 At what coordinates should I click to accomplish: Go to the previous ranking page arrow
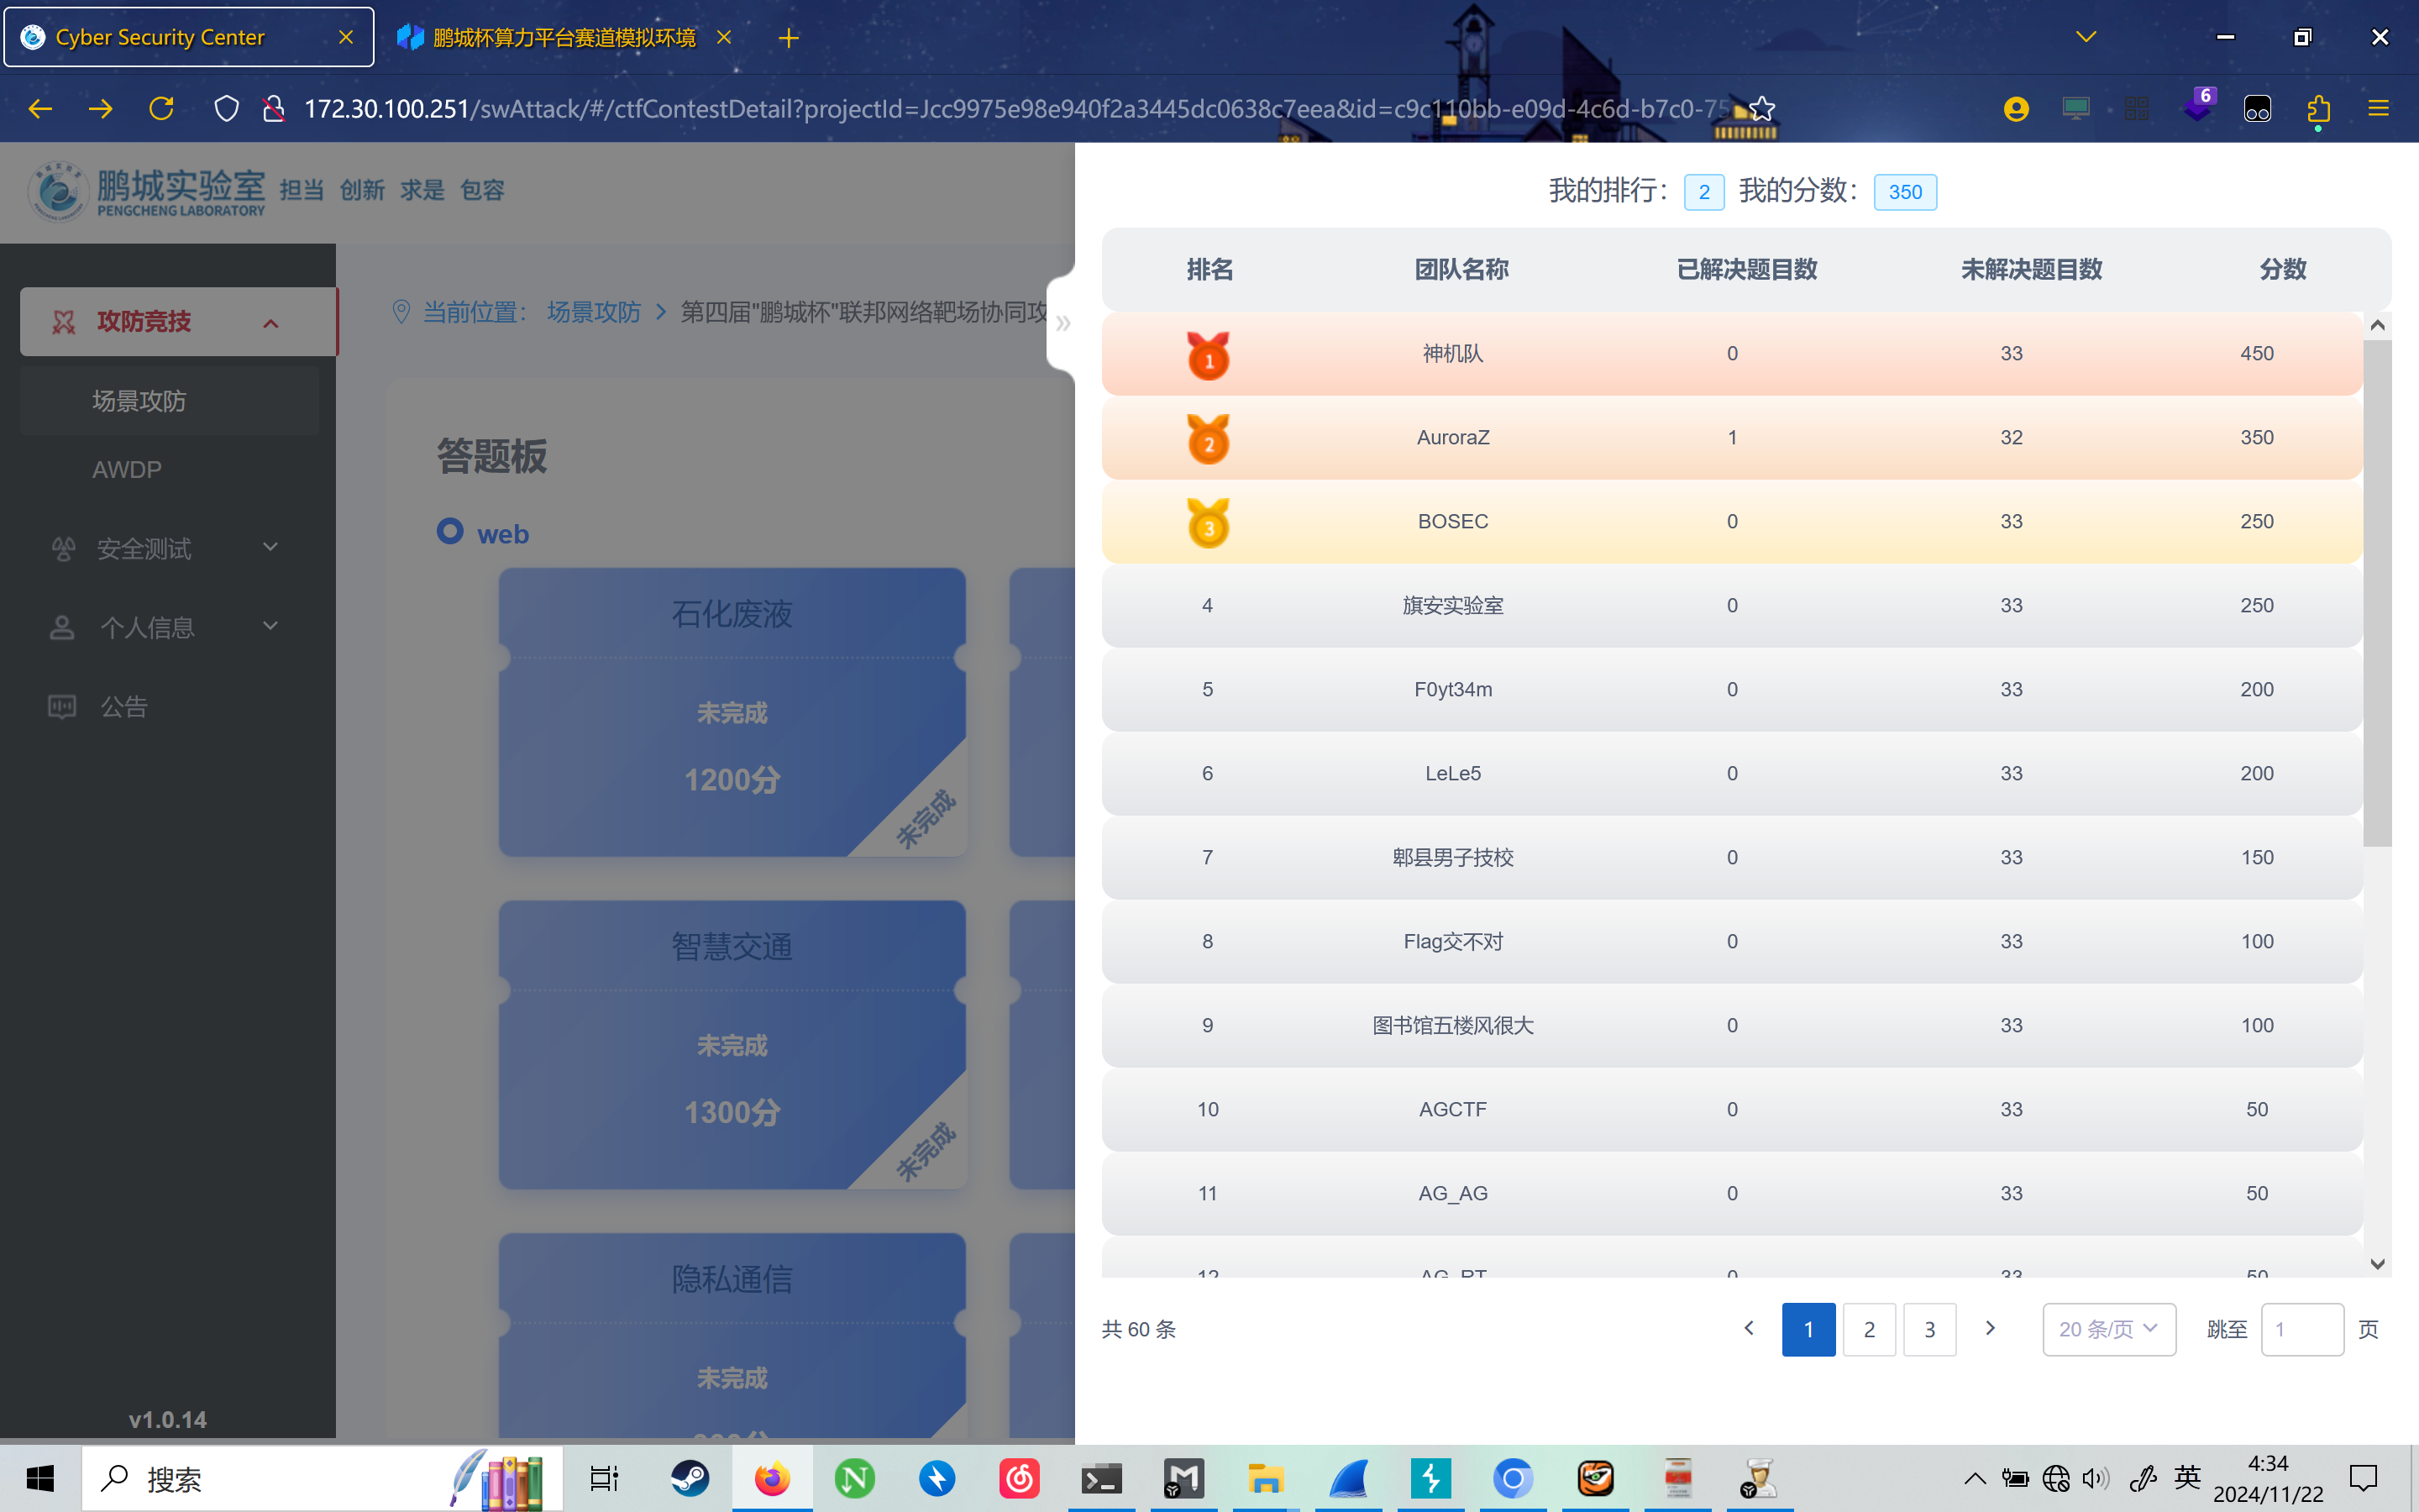1750,1328
